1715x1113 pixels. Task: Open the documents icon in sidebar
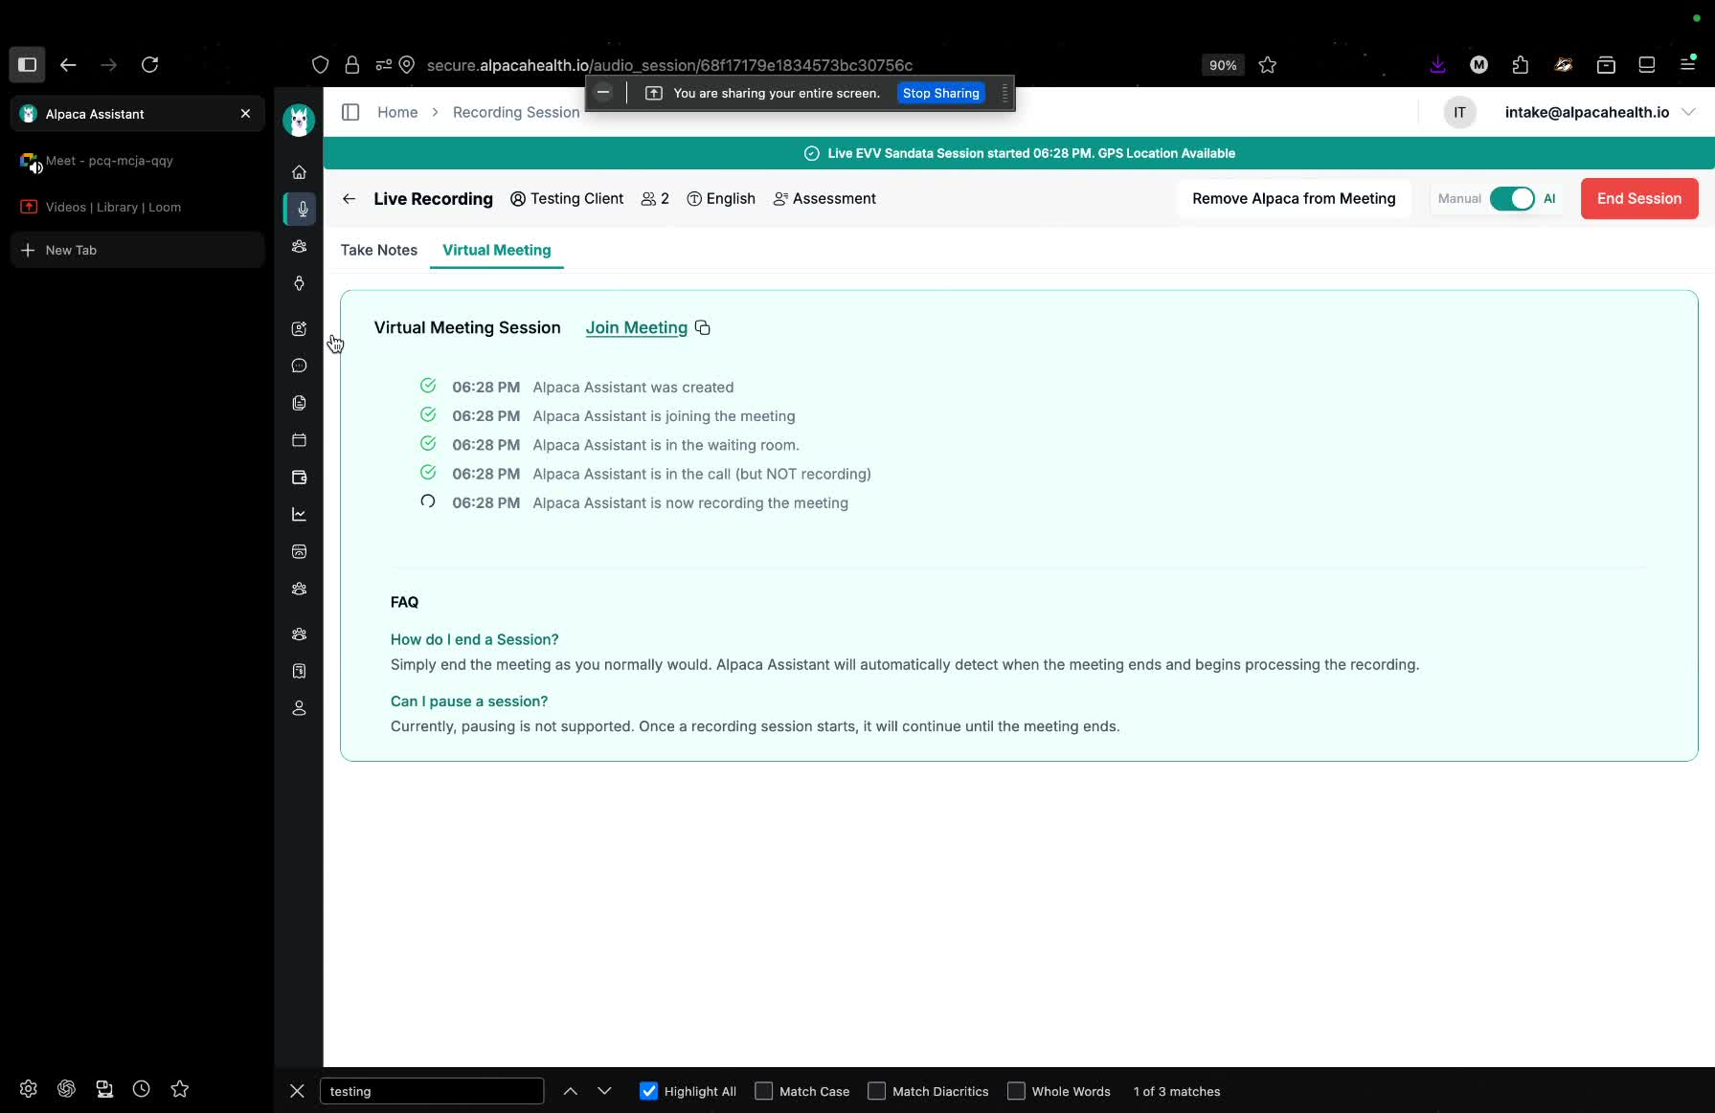299,403
